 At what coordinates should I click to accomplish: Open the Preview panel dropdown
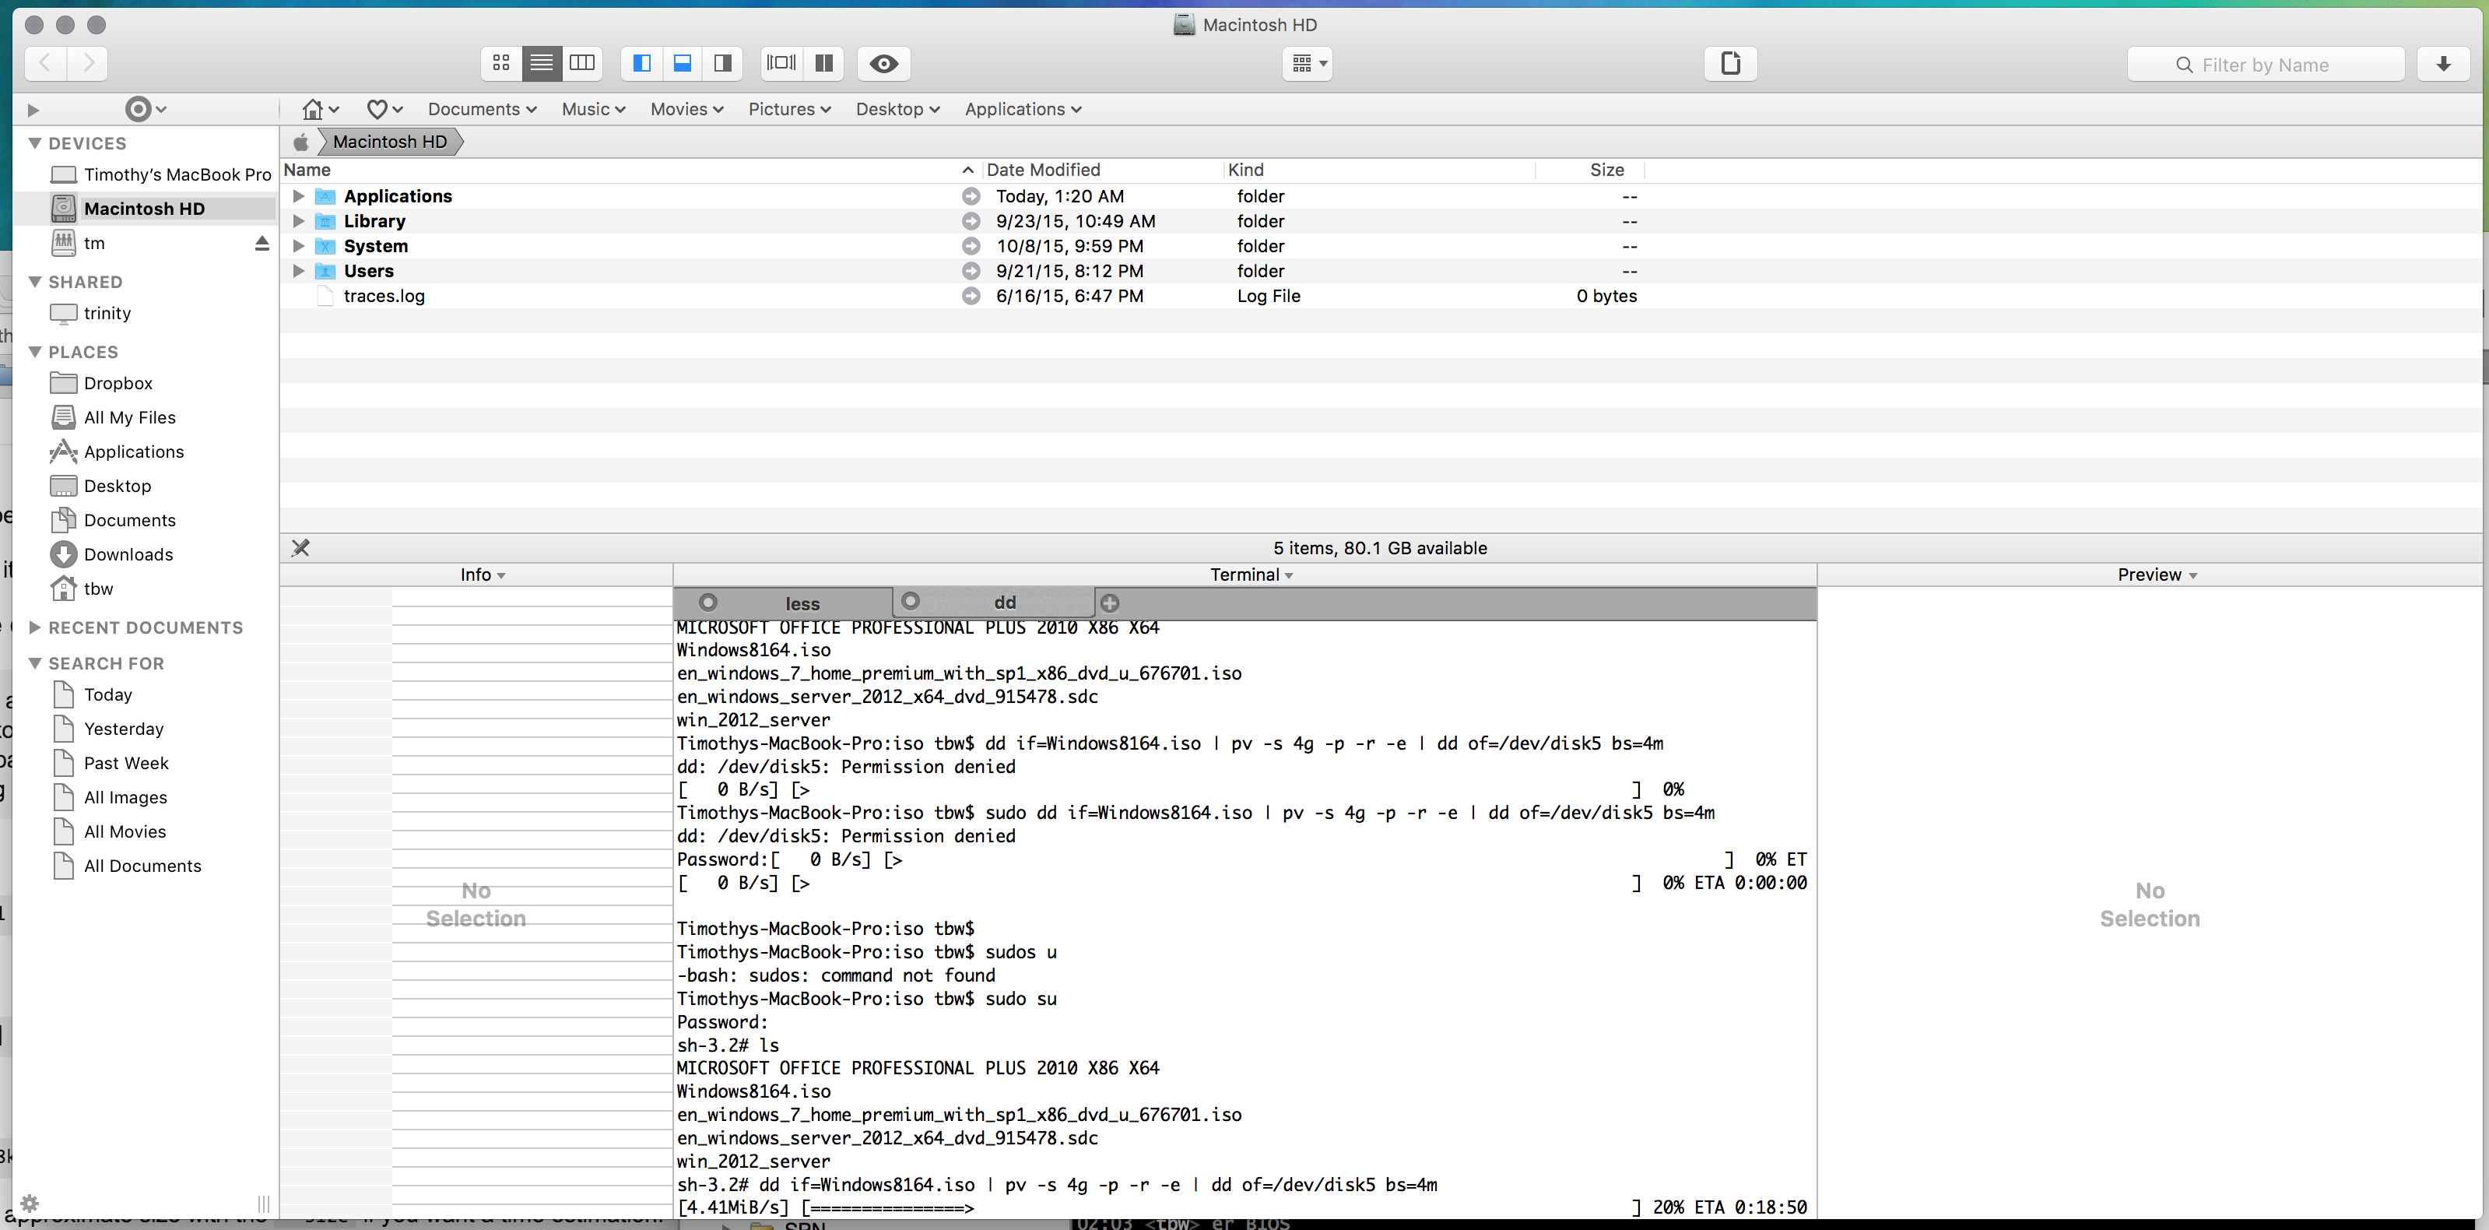(2157, 575)
